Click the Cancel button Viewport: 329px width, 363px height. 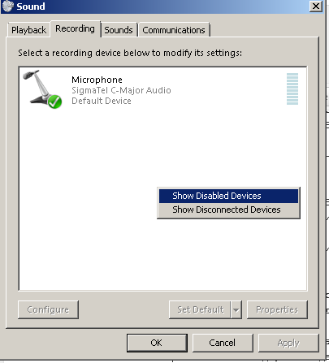223,343
